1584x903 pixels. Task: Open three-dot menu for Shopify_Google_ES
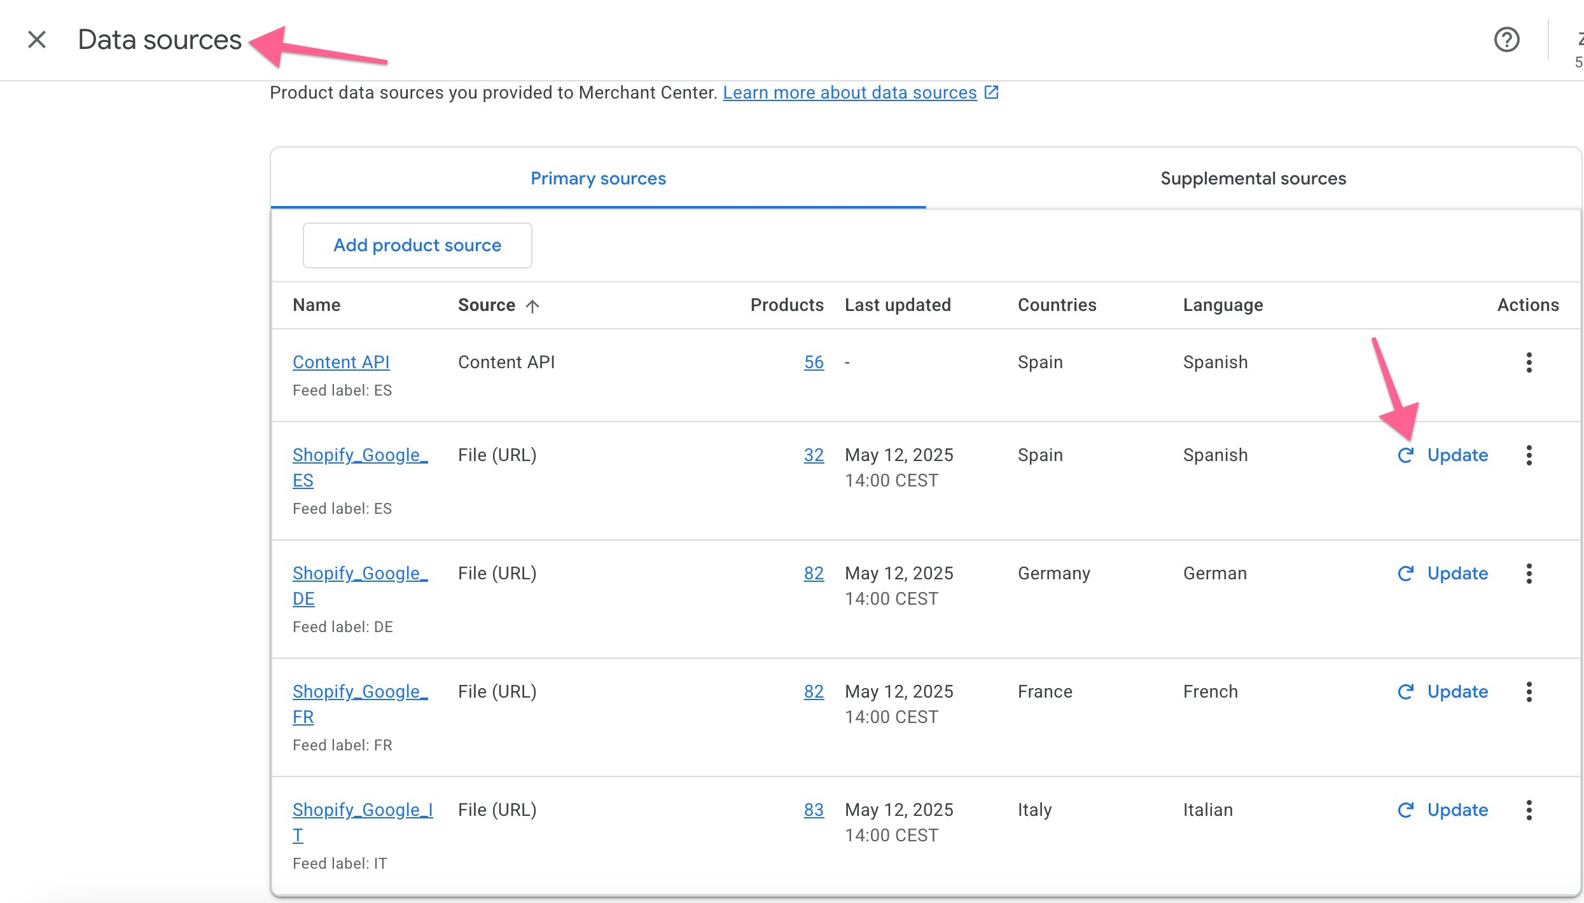[1529, 455]
